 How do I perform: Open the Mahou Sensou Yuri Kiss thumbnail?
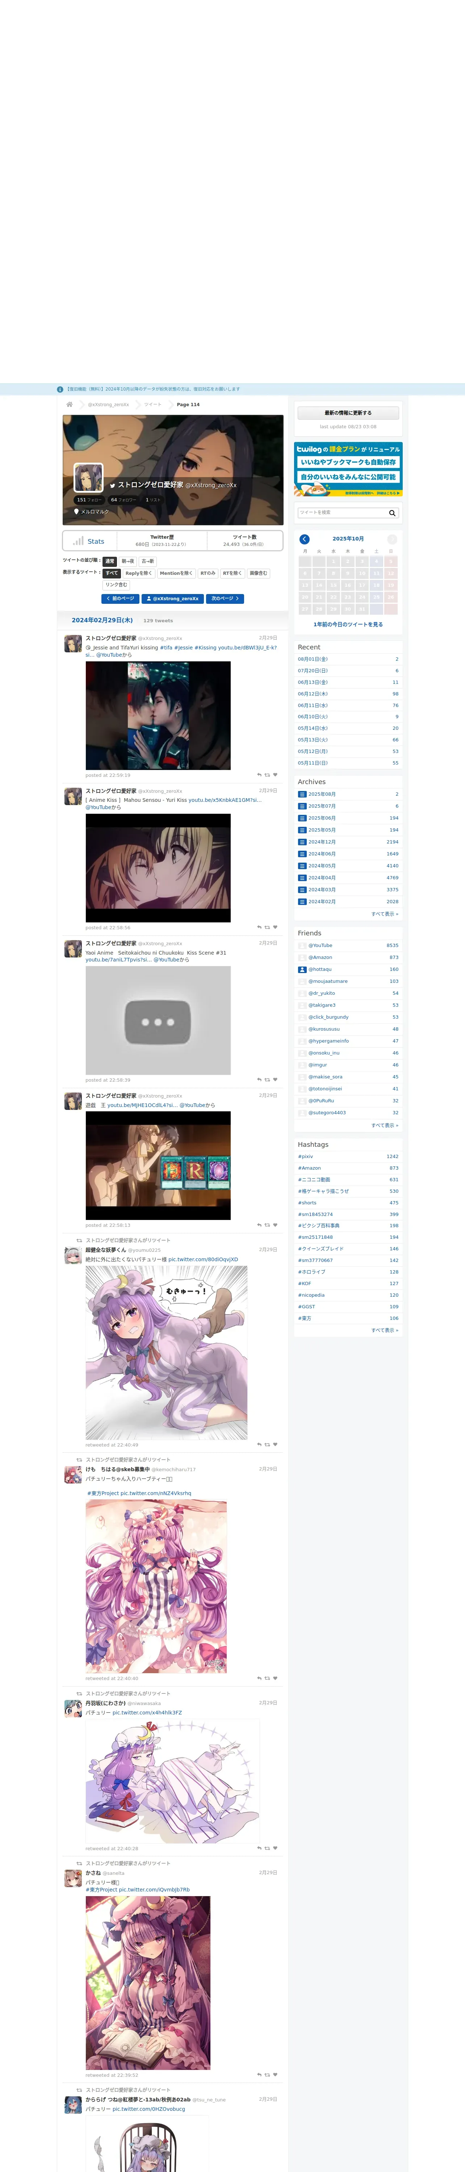coord(158,868)
